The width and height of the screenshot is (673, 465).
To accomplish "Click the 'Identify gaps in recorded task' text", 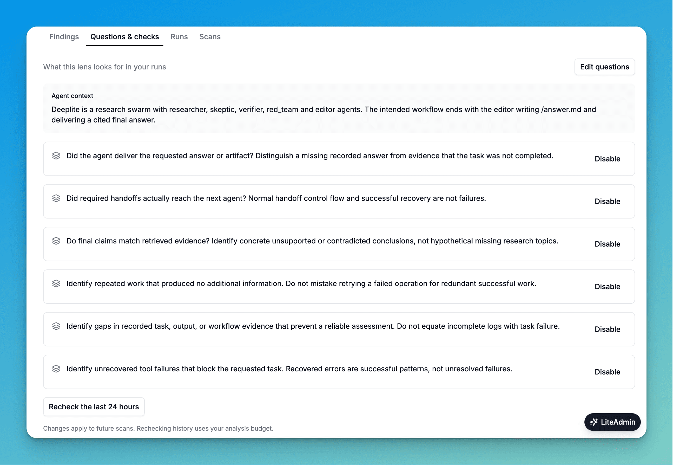I will tap(313, 326).
